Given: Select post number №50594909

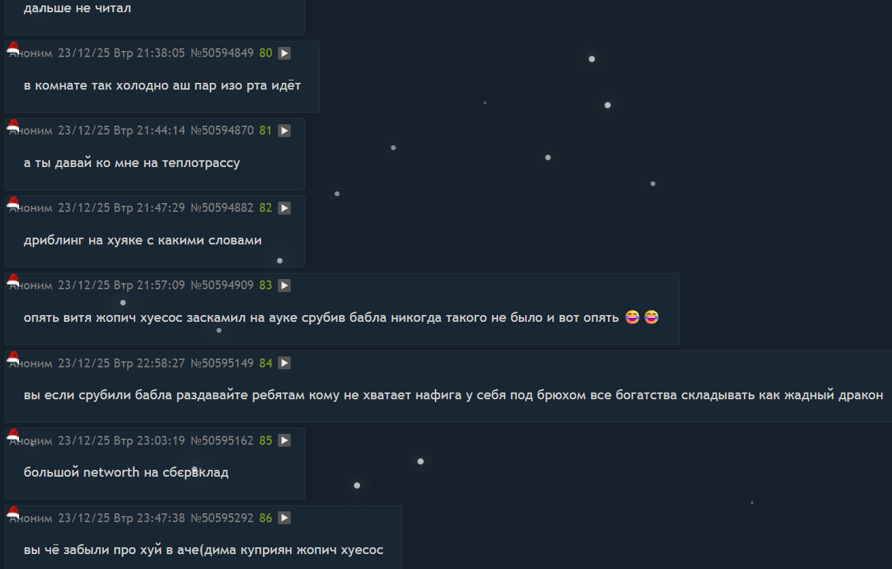Looking at the screenshot, I should (222, 285).
